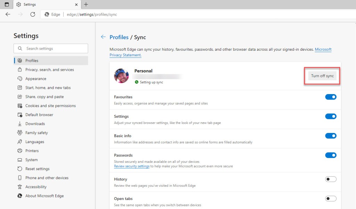The width and height of the screenshot is (356, 209).
Task: Enable the Open tabs sync toggle
Action: click(331, 199)
